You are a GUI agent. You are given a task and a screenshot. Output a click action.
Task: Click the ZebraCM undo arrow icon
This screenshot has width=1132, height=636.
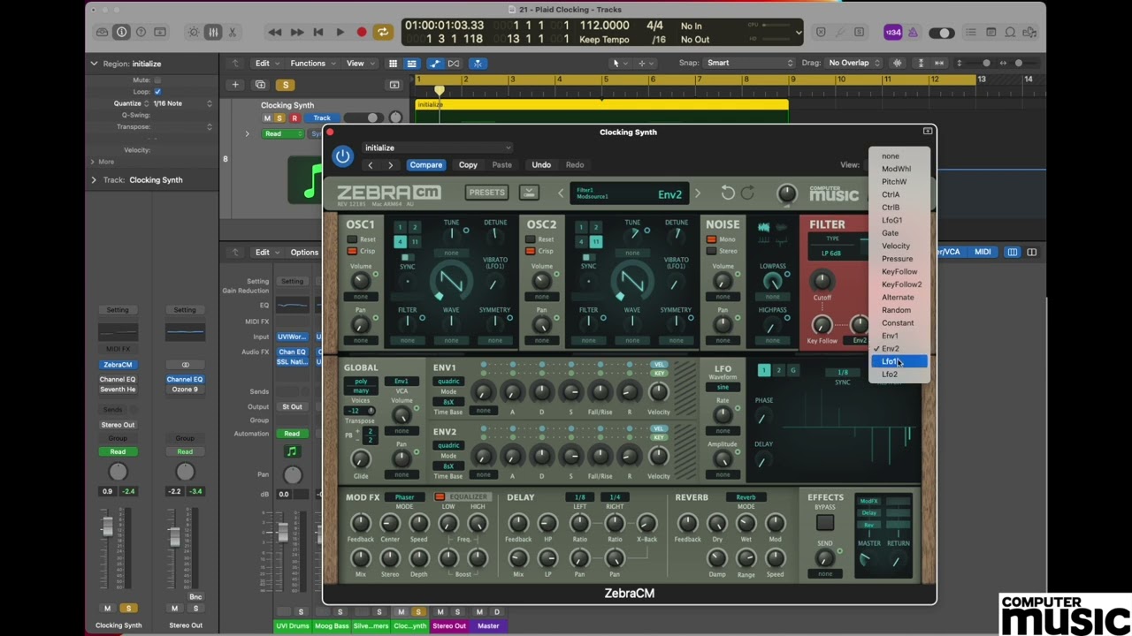coord(728,193)
